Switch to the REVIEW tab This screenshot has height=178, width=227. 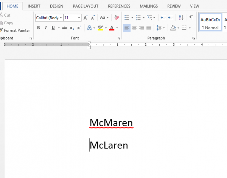[x=174, y=6]
